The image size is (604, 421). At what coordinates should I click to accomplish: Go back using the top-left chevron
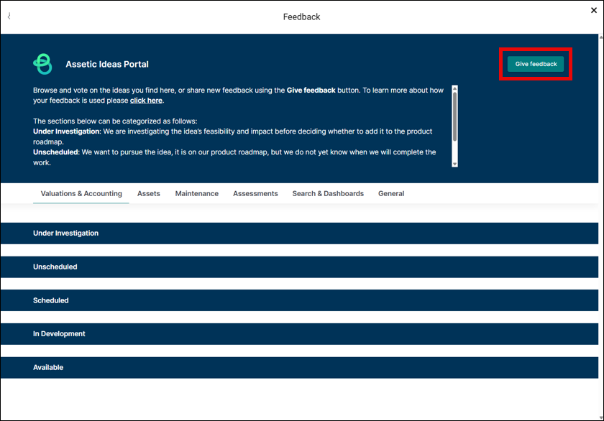[9, 16]
